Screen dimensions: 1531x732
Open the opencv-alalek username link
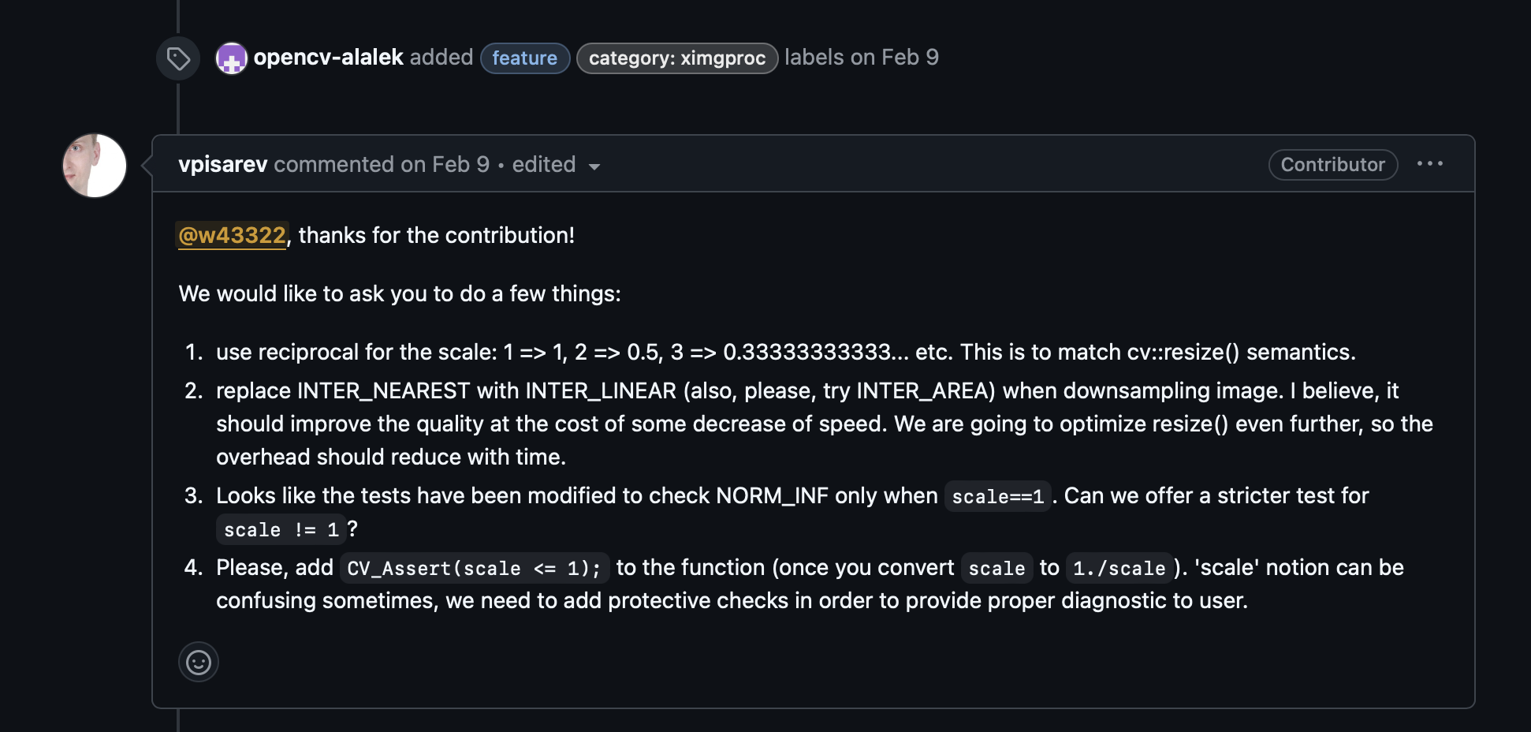coord(328,58)
